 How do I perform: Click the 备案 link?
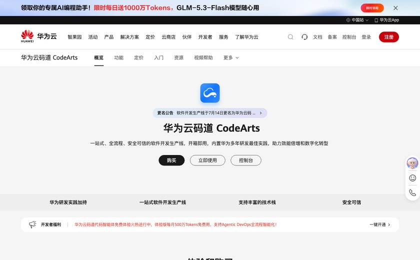332,37
